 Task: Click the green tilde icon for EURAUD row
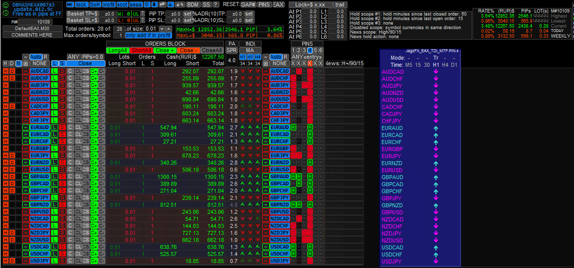click(x=26, y=127)
